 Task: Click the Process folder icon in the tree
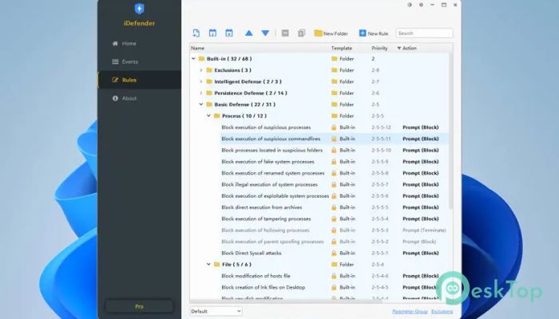(x=216, y=116)
